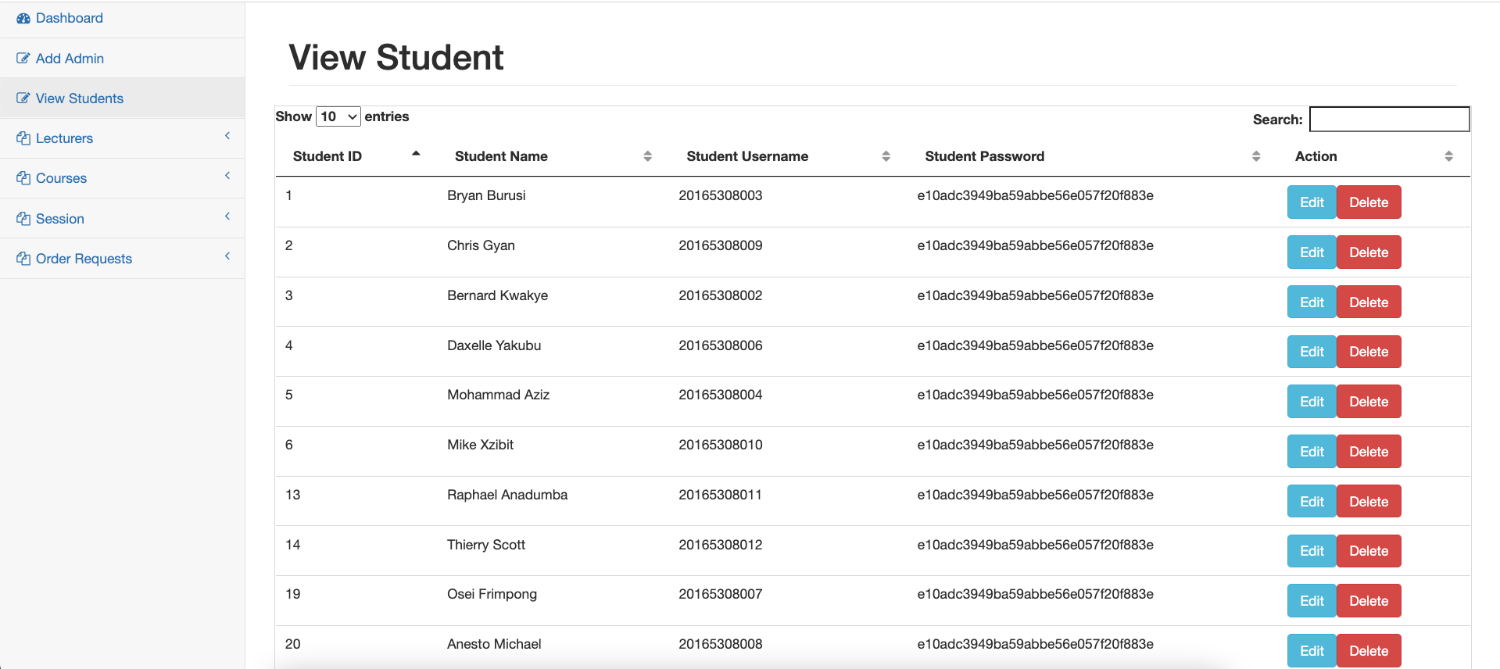Expand the Lecturers menu chevron
Screen dimensions: 1500x669
(227, 136)
